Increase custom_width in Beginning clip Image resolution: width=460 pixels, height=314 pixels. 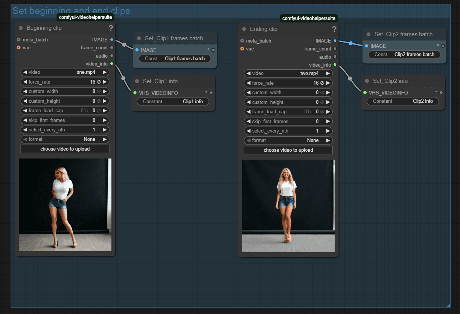click(105, 91)
